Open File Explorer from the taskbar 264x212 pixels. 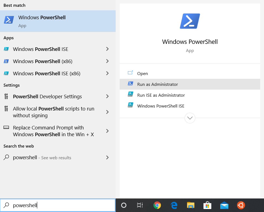[x=191, y=205]
